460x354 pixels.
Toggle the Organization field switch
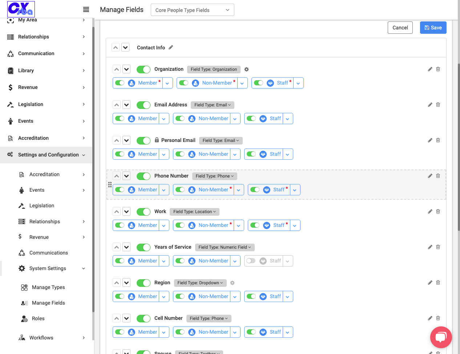point(144,69)
